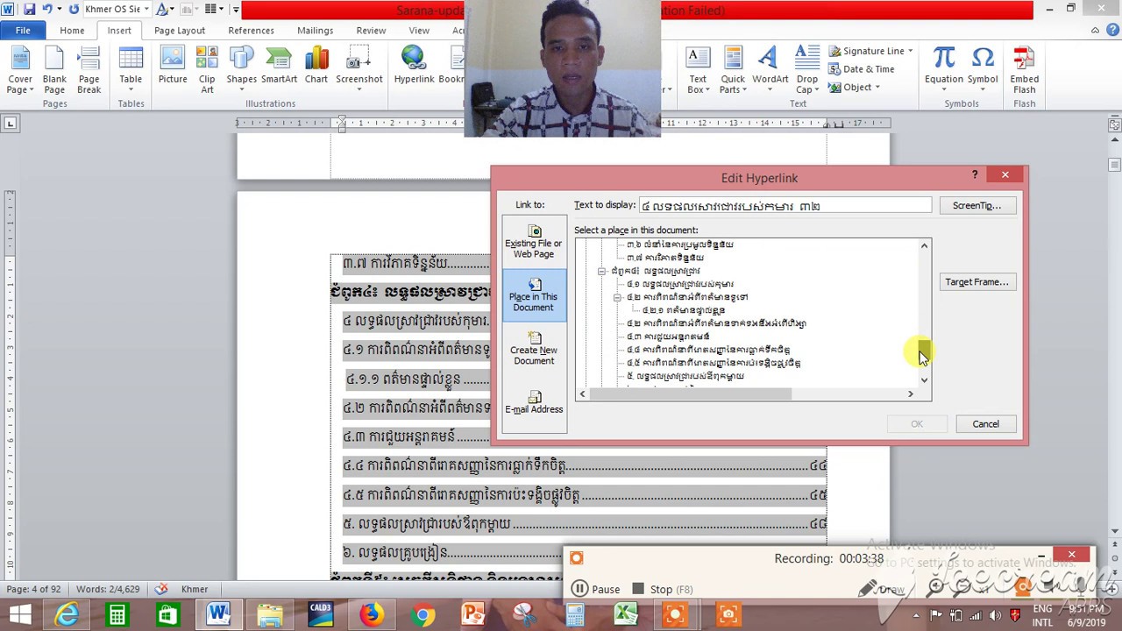Insert a Page Break
Viewport: 1122px width, 631px height.
(x=89, y=71)
